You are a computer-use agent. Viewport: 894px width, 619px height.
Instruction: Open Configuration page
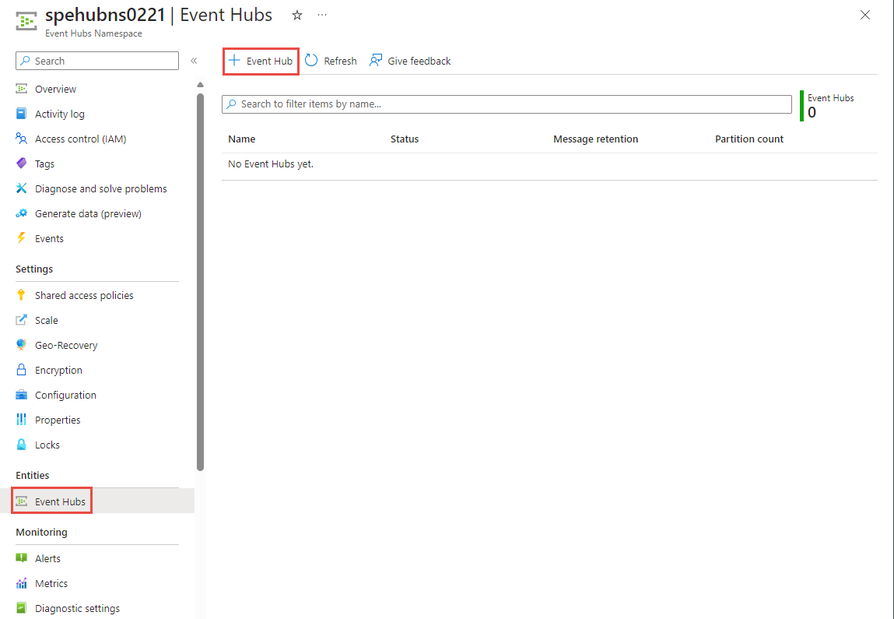[65, 396]
